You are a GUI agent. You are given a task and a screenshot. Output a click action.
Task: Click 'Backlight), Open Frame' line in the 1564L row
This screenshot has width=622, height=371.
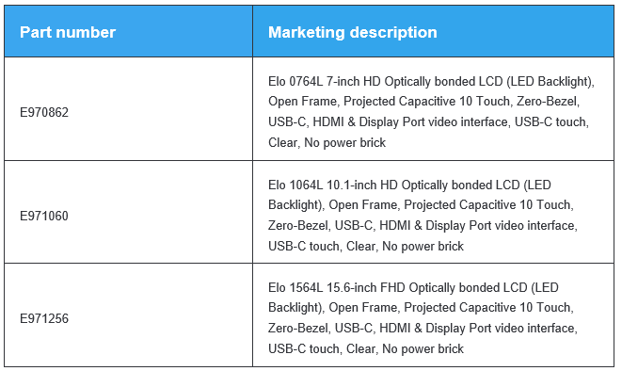coord(421,308)
